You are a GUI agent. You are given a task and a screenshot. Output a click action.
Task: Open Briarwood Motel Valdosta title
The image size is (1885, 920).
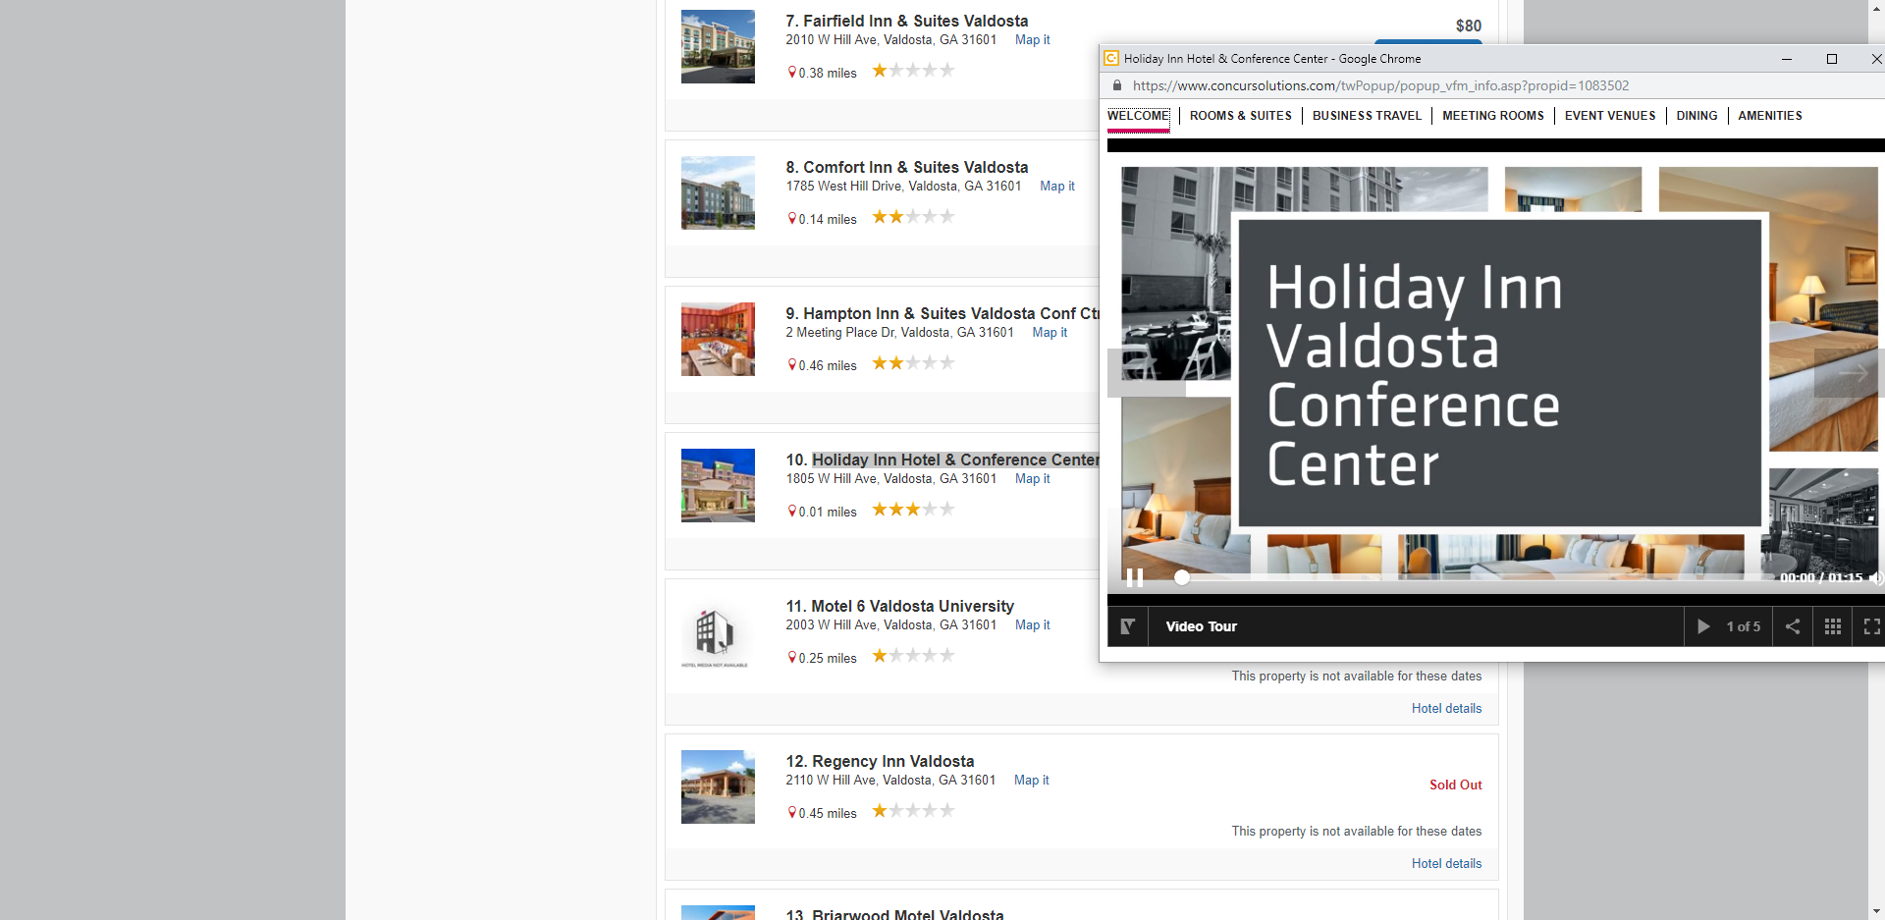pyautogui.click(x=895, y=914)
